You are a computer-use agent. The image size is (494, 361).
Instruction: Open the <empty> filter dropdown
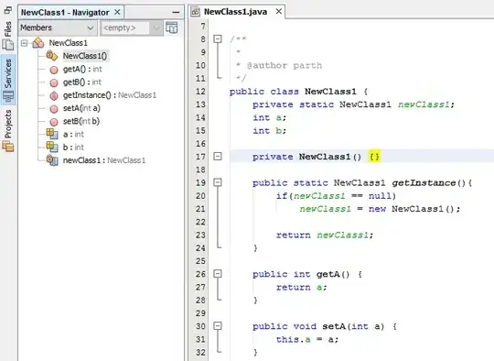(x=131, y=27)
